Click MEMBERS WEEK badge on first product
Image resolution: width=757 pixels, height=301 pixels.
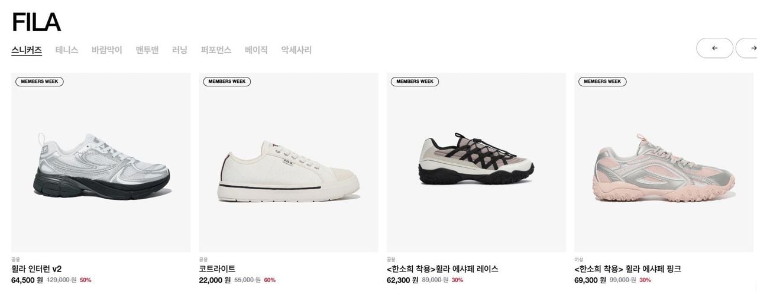point(40,82)
